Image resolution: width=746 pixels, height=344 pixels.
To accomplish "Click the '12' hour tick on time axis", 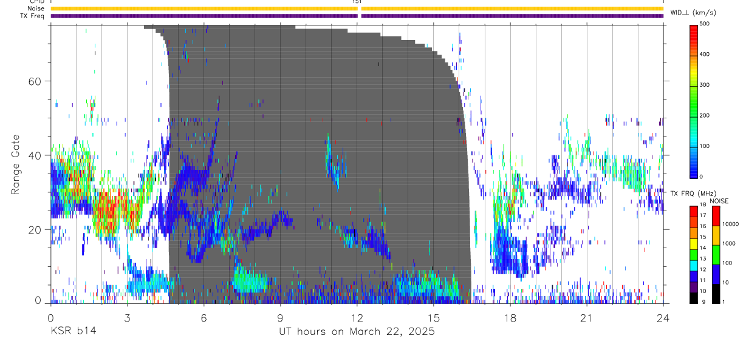I will click(x=357, y=318).
